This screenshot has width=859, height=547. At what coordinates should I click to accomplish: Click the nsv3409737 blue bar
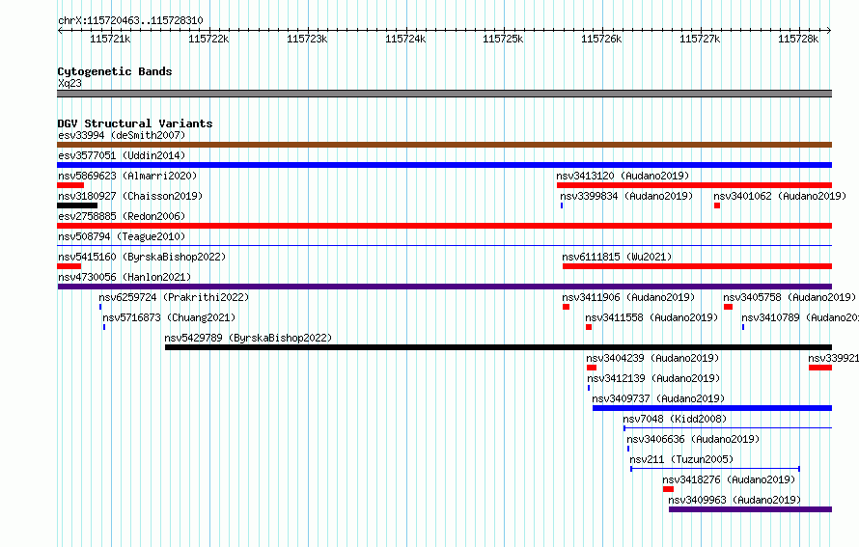coord(712,408)
